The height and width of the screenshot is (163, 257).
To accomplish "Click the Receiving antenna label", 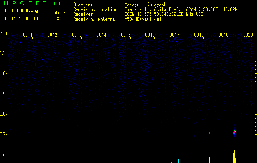I will (94, 19).
